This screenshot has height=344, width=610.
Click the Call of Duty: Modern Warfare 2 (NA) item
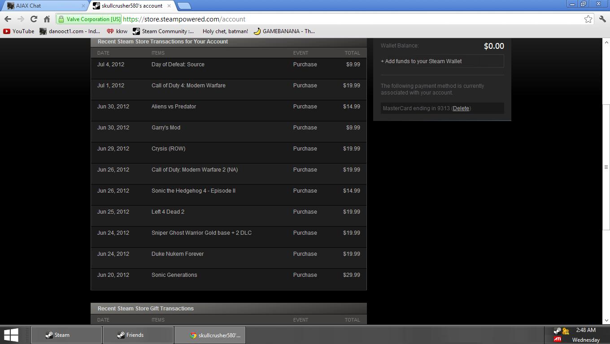[x=195, y=170]
